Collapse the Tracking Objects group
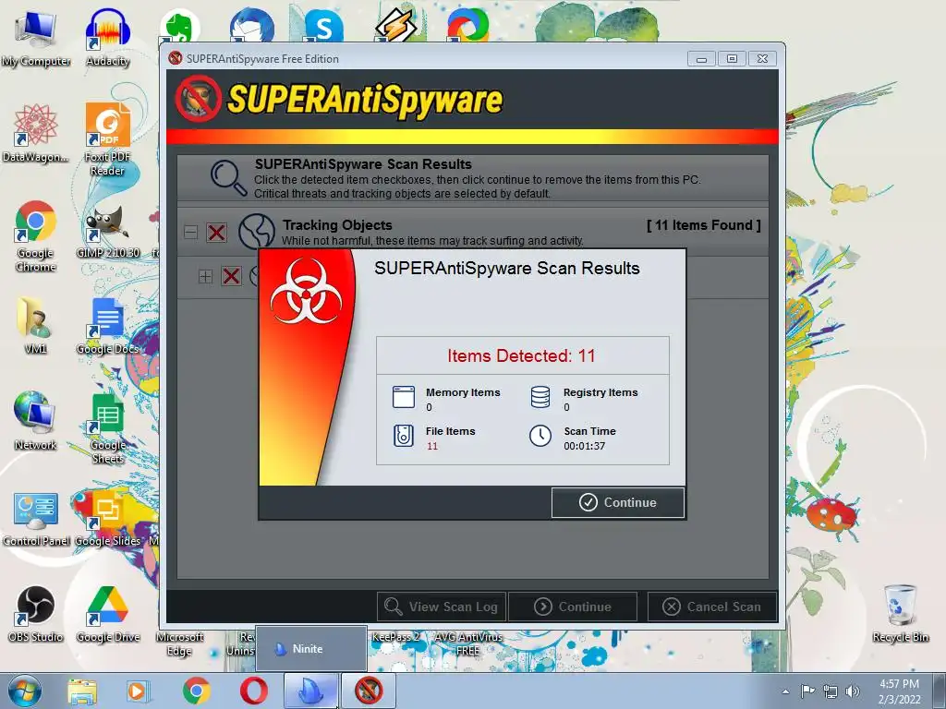Image resolution: width=946 pixels, height=709 pixels. click(x=190, y=232)
